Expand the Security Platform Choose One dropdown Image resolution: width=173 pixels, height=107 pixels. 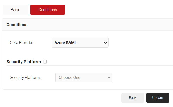point(84,78)
